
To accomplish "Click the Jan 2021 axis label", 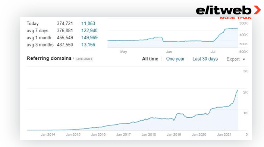I will [224, 134].
